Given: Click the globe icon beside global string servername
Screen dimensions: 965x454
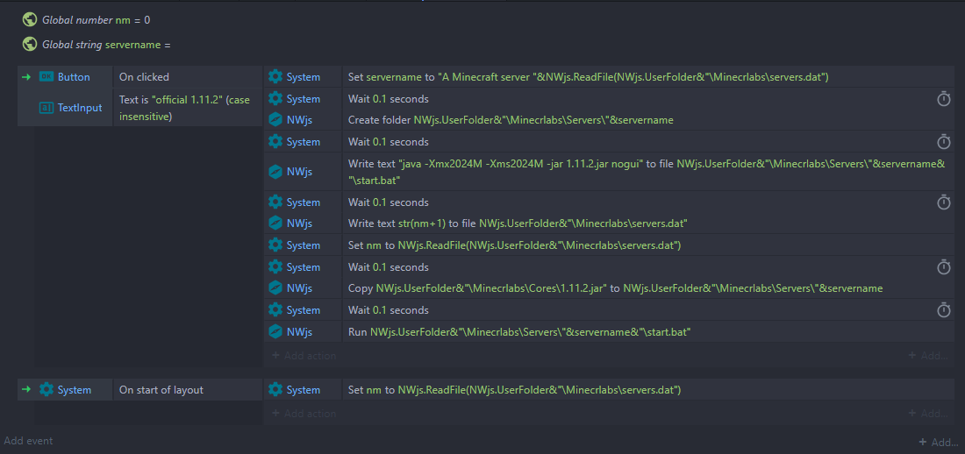Looking at the screenshot, I should click(x=30, y=45).
